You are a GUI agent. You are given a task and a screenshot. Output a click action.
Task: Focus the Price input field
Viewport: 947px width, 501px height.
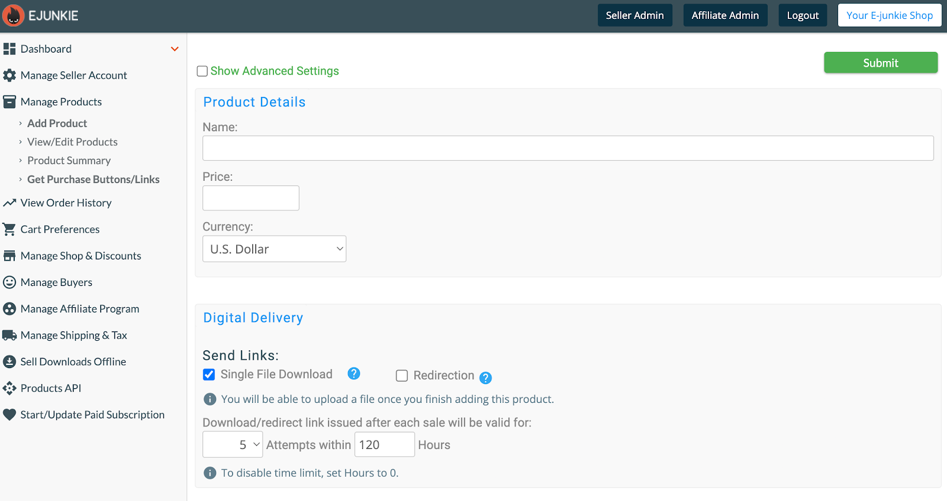tap(251, 198)
